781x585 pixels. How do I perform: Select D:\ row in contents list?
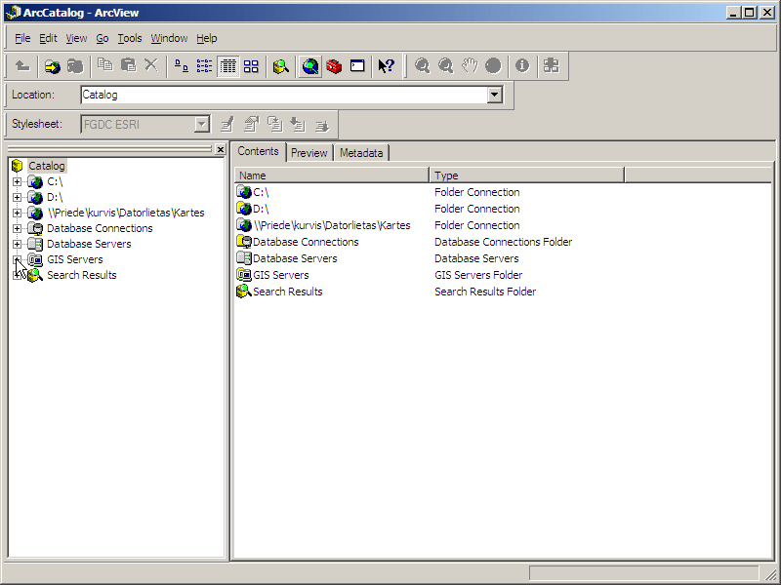click(261, 209)
